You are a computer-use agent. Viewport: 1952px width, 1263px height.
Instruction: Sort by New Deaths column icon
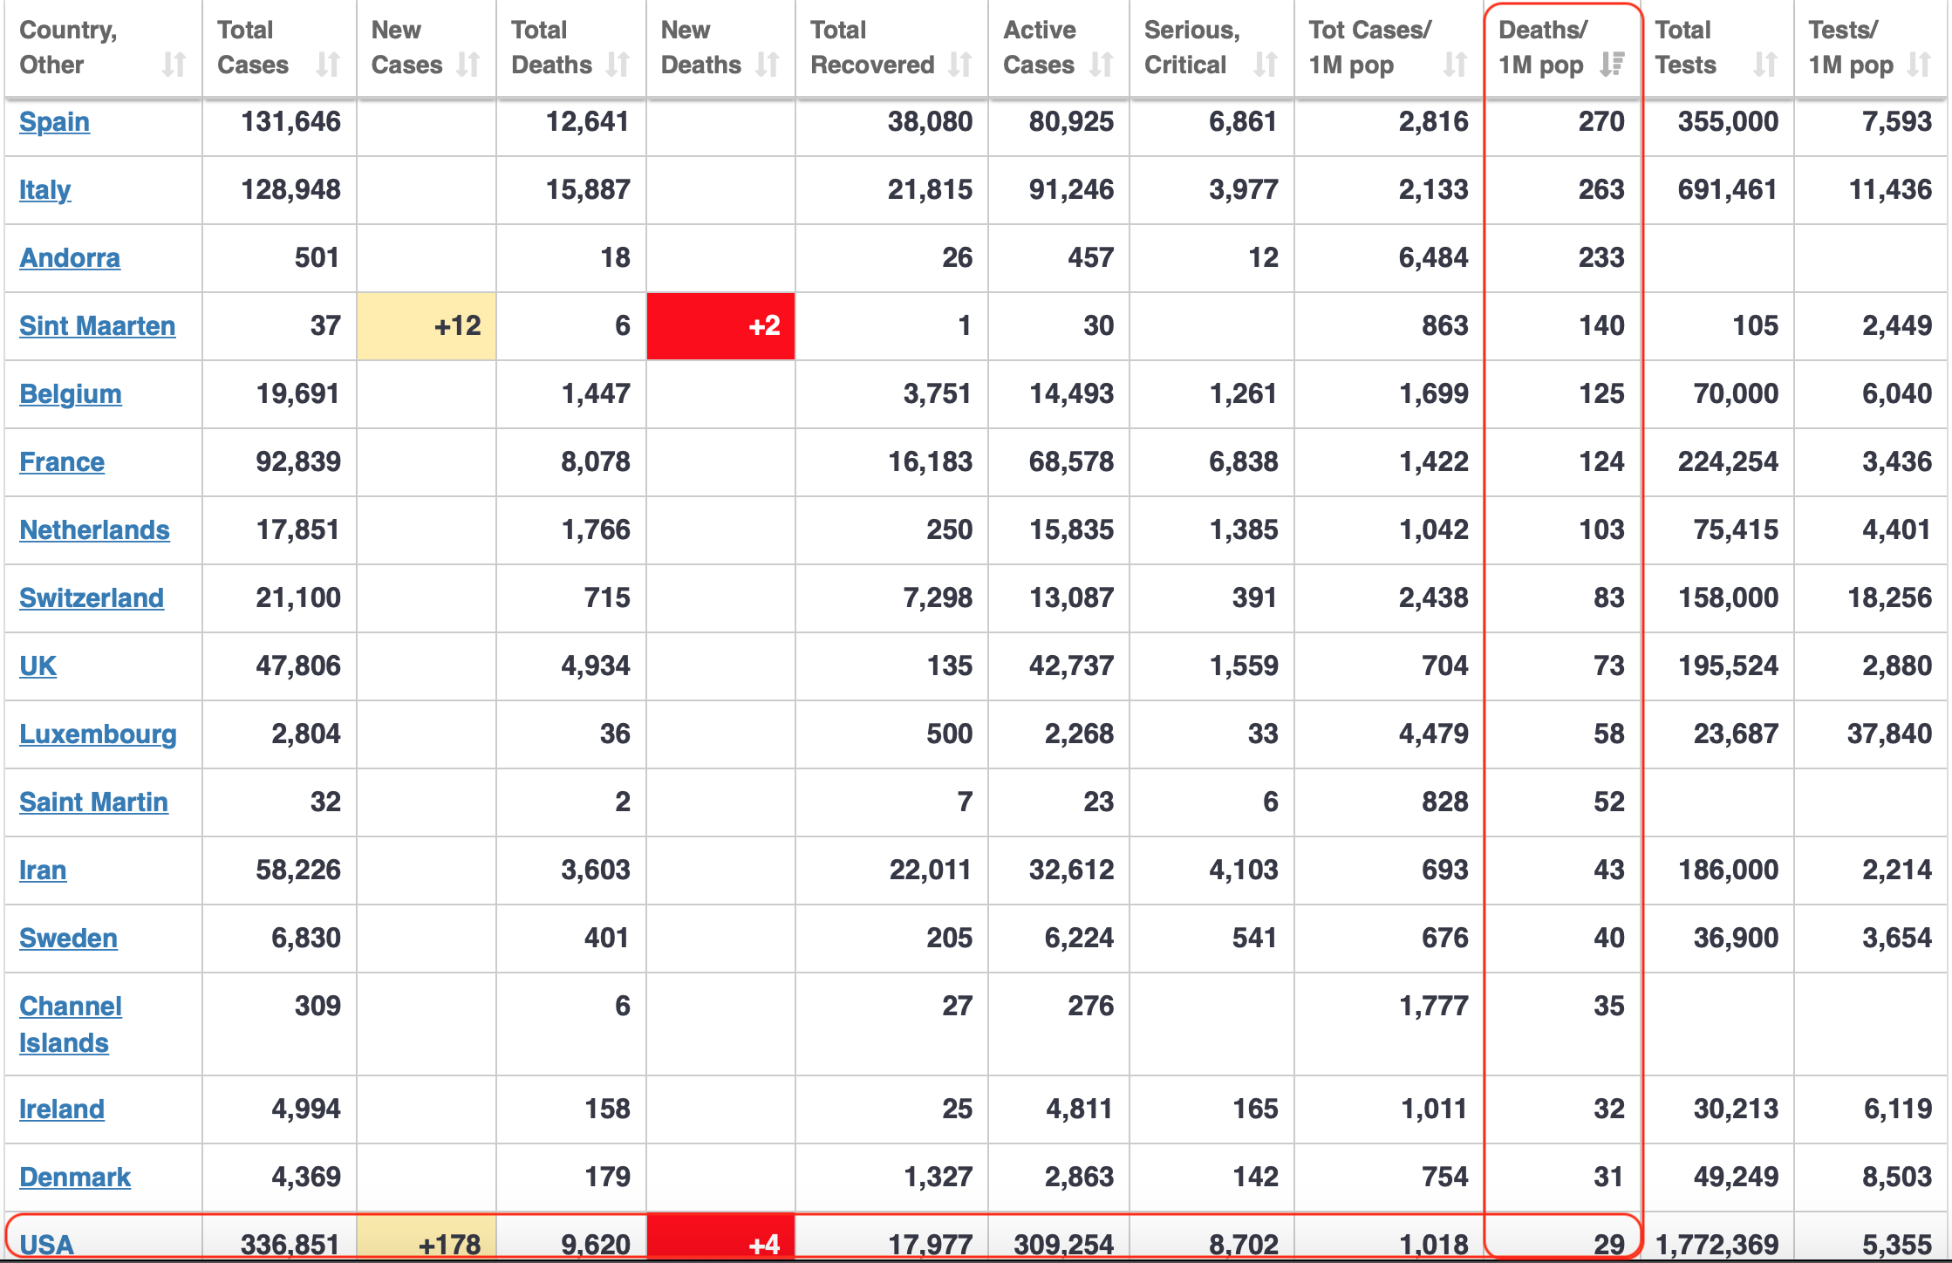point(768,65)
